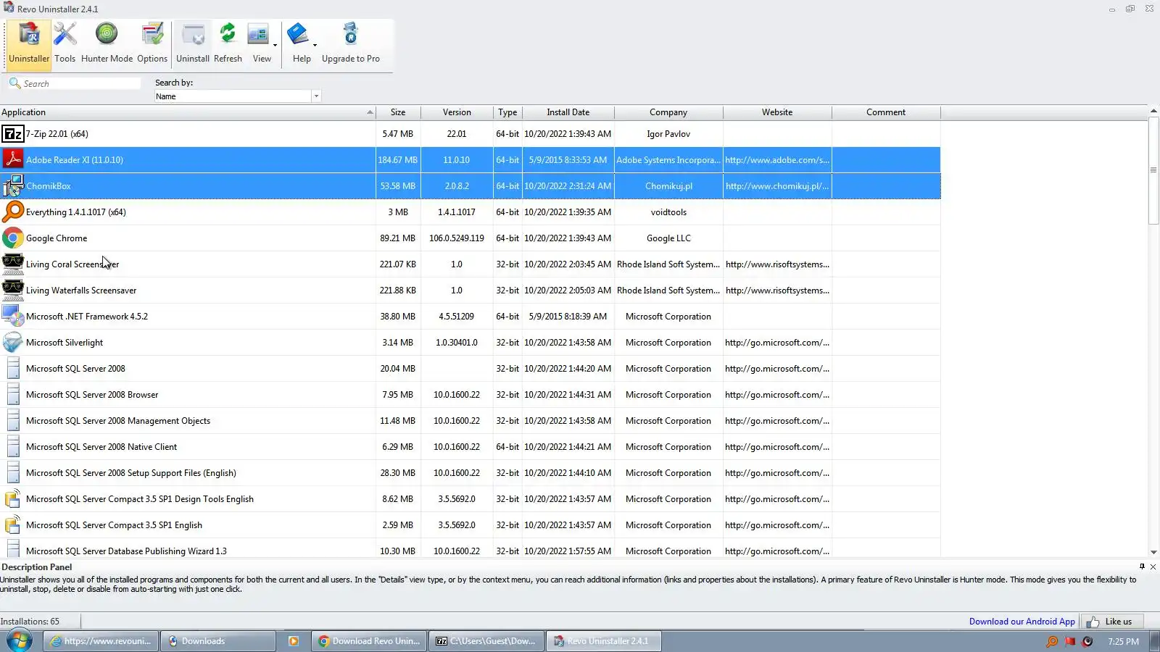
Task: Click the Like us thumbs-up icon
Action: (x=1093, y=622)
